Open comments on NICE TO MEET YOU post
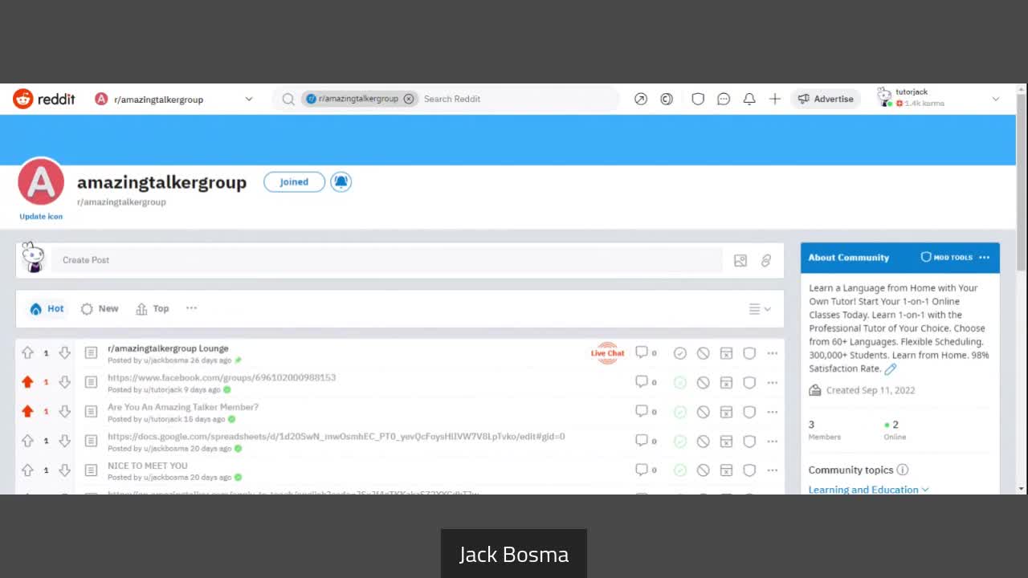 pyautogui.click(x=647, y=470)
